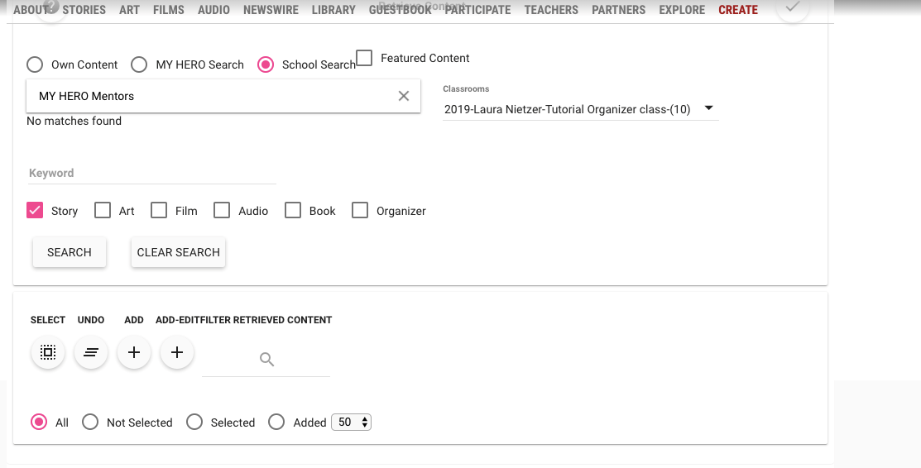
Task: Click into the Keyword input field
Action: tap(152, 173)
